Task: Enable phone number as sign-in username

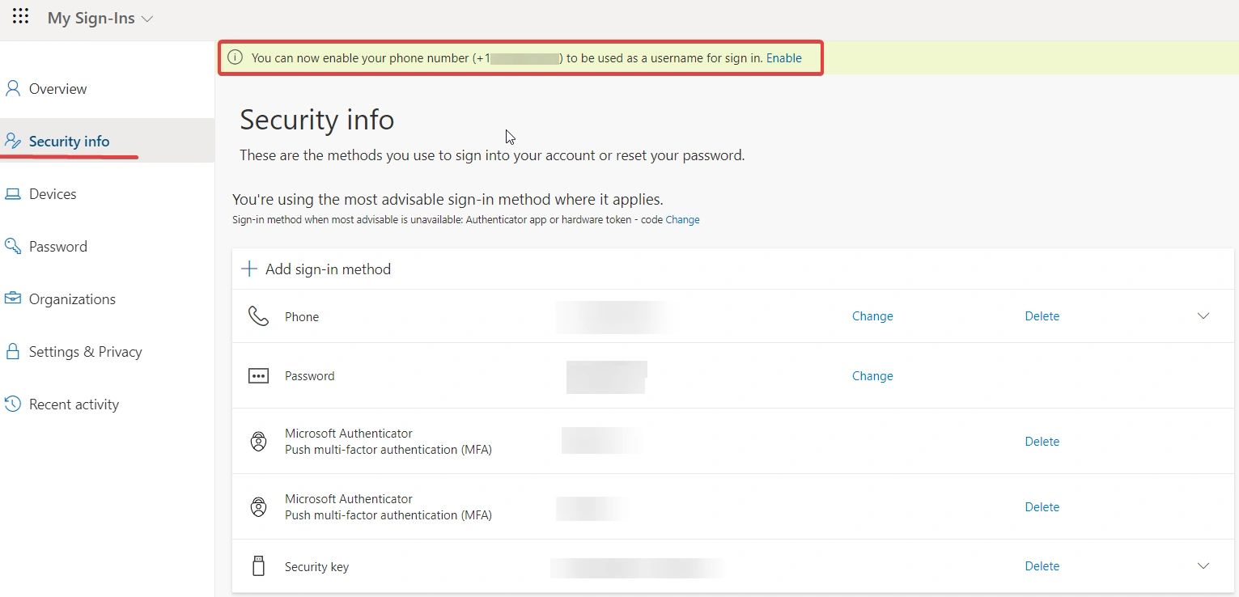Action: [x=783, y=57]
